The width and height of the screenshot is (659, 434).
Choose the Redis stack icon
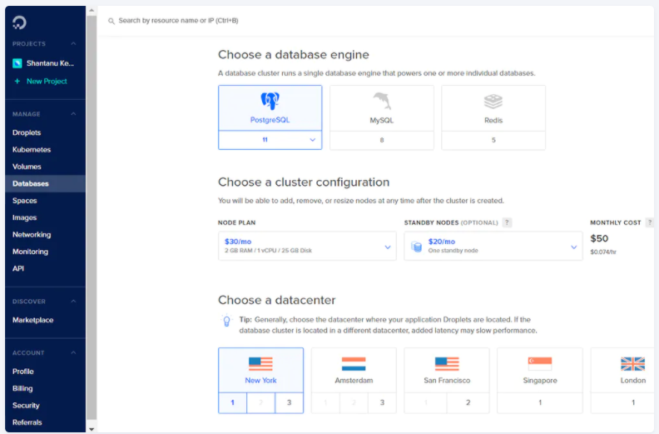pos(493,102)
